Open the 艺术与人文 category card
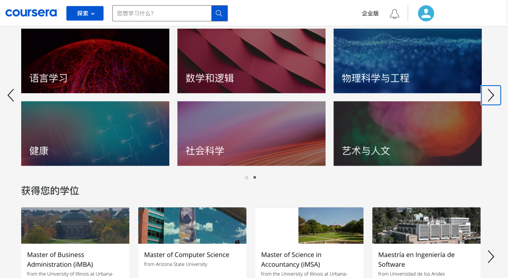The height and width of the screenshot is (278, 508). [407, 134]
